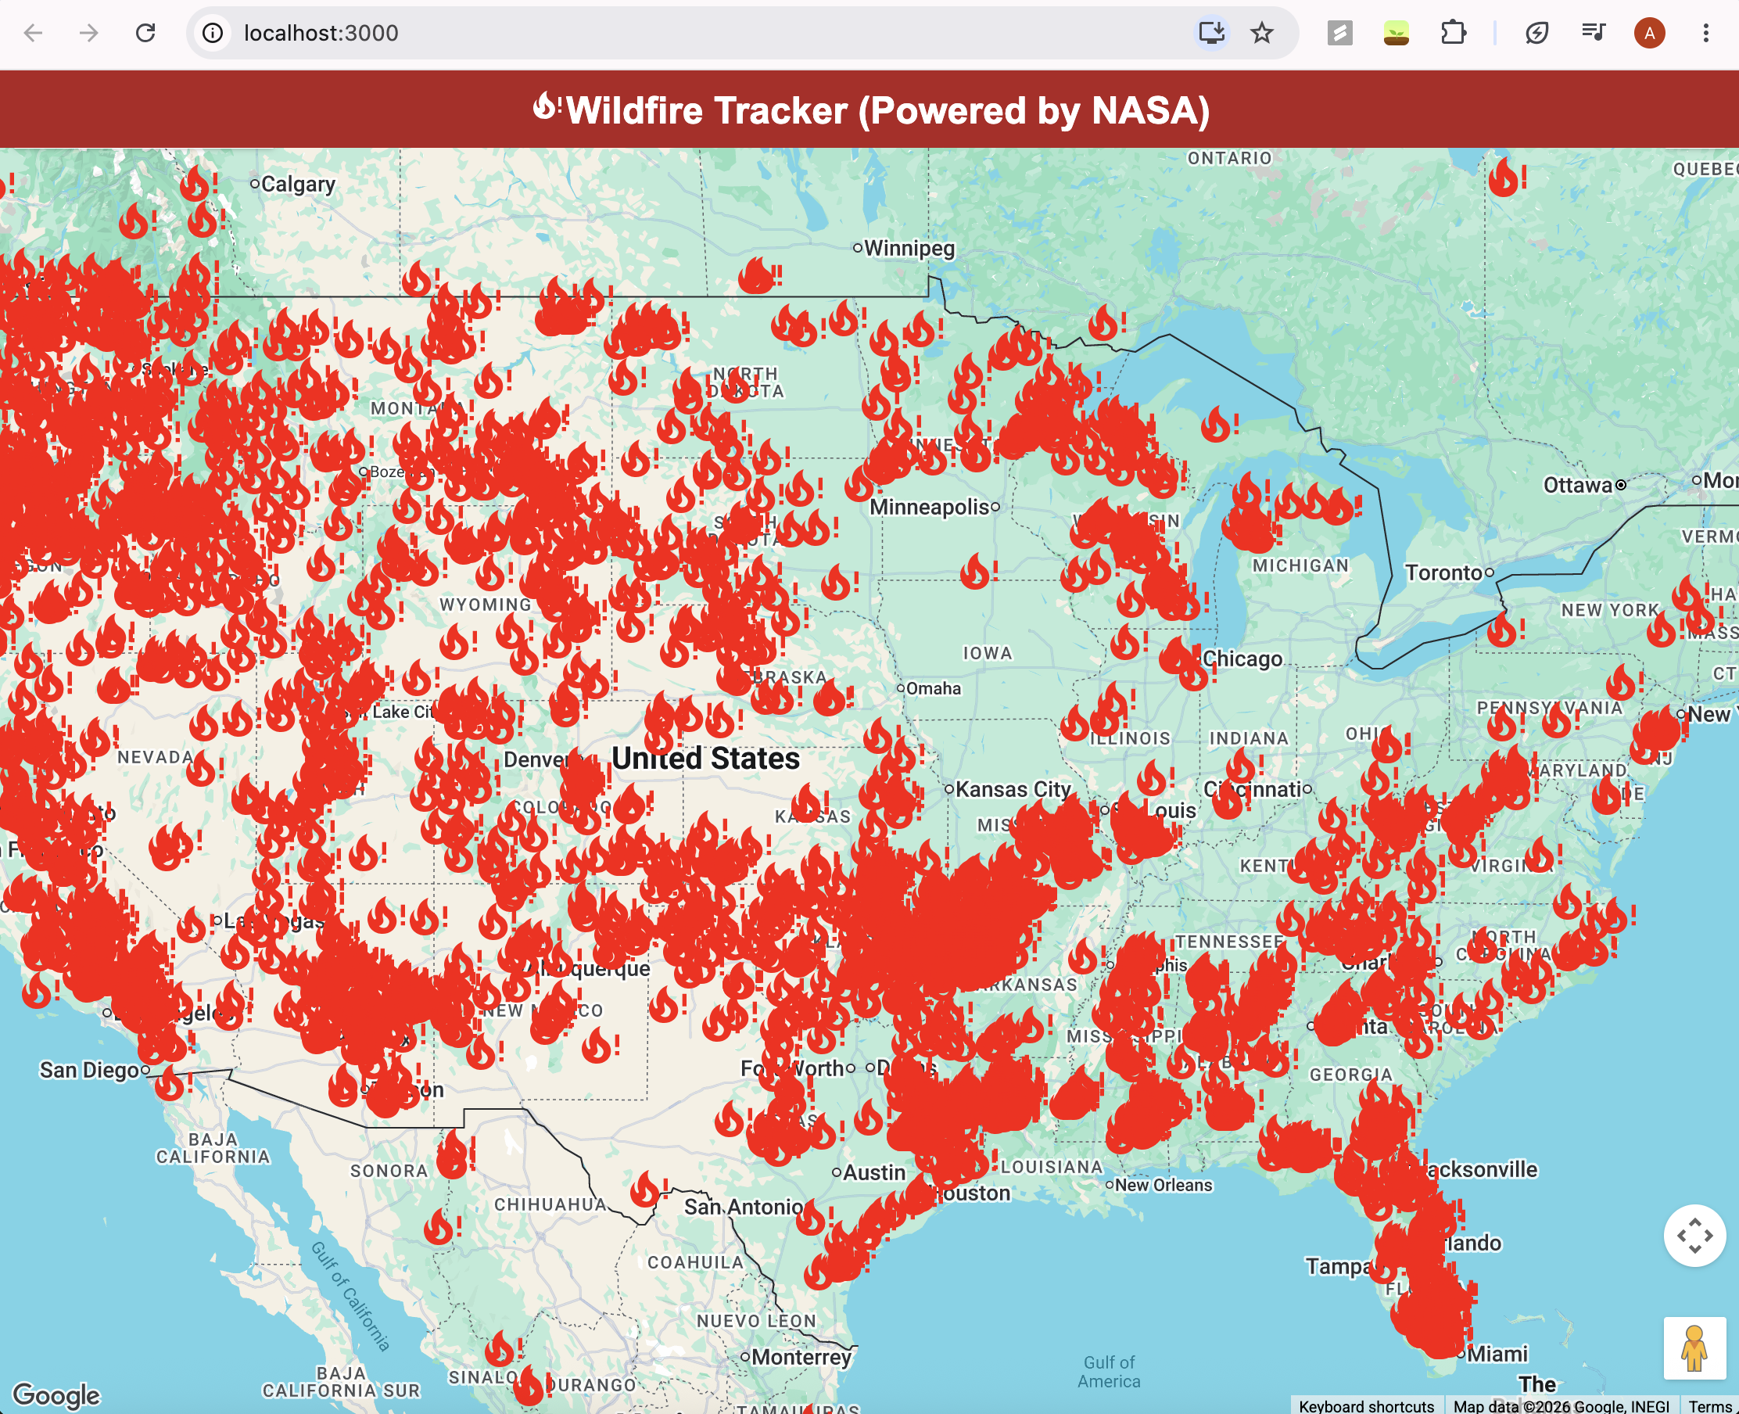1739x1414 pixels.
Task: Bookmark this page with the star icon
Action: tap(1262, 33)
